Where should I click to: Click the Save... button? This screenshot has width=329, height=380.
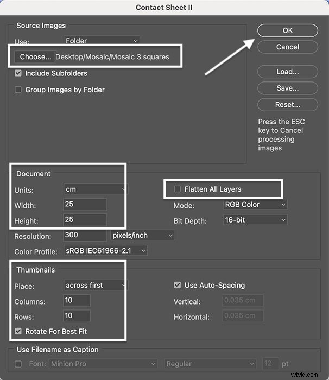pos(287,88)
